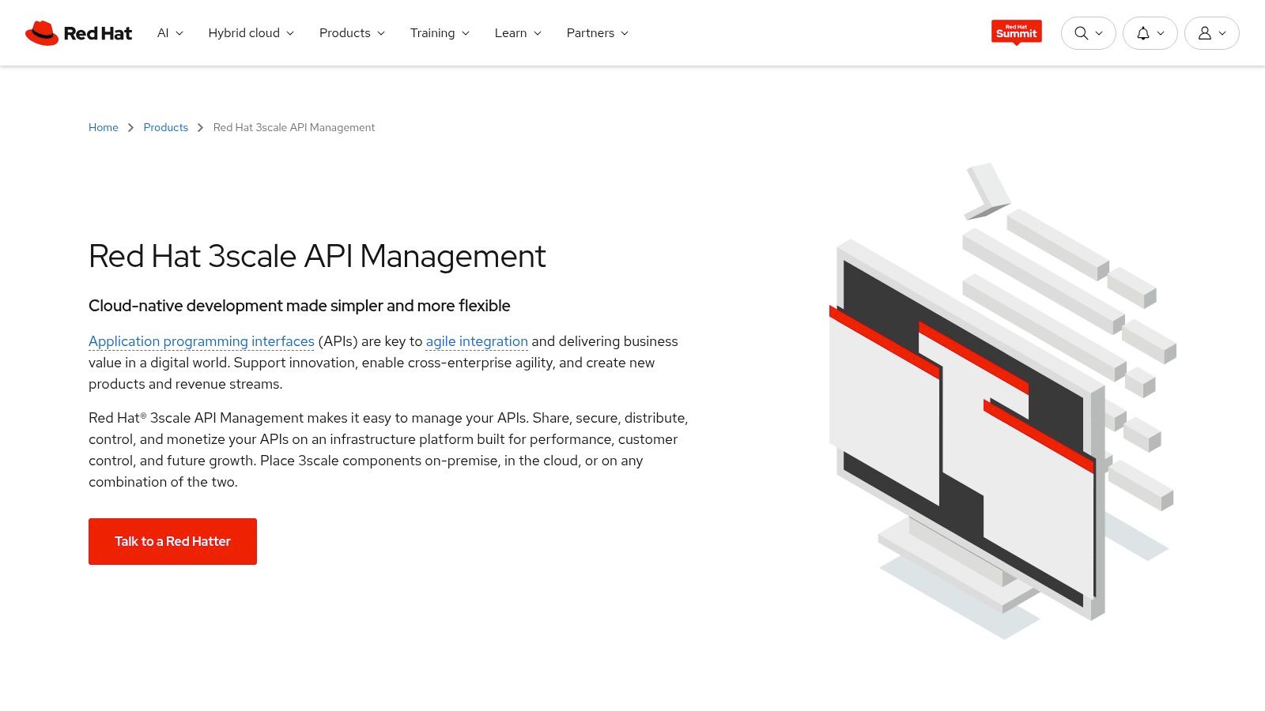1265x711 pixels.
Task: Open the search icon in the header
Action: tap(1080, 33)
